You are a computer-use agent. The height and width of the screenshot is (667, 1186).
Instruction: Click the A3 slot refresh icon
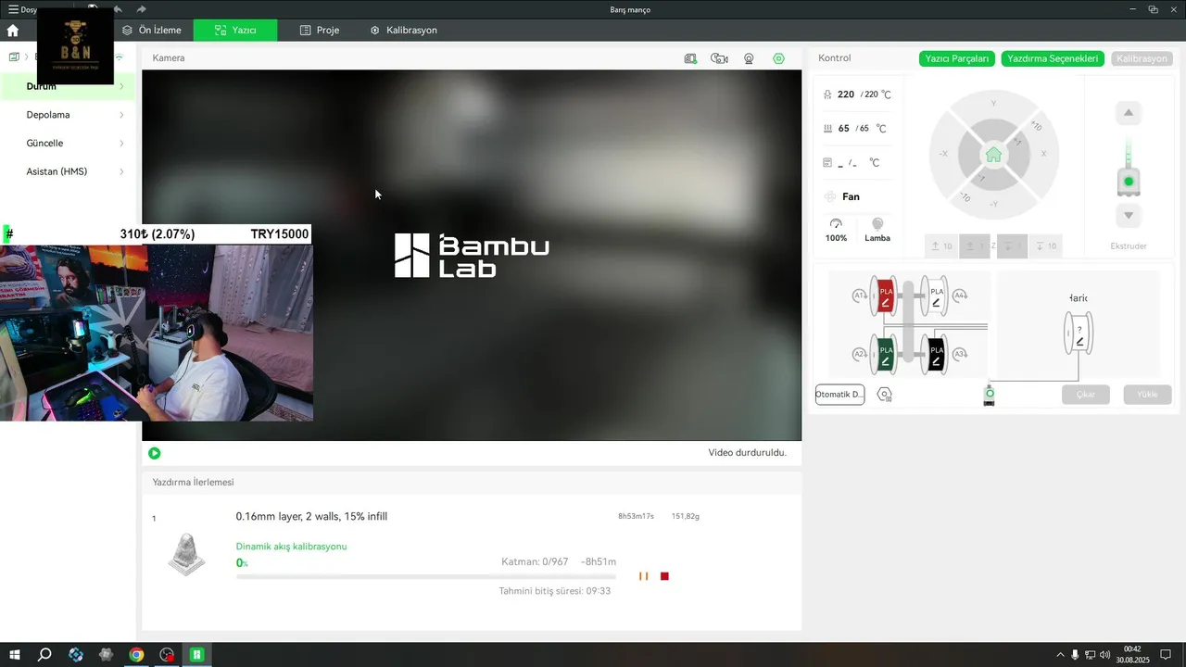coord(960,354)
